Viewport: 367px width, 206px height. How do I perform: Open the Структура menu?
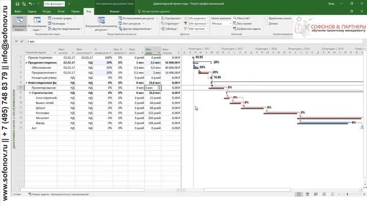click(170, 23)
